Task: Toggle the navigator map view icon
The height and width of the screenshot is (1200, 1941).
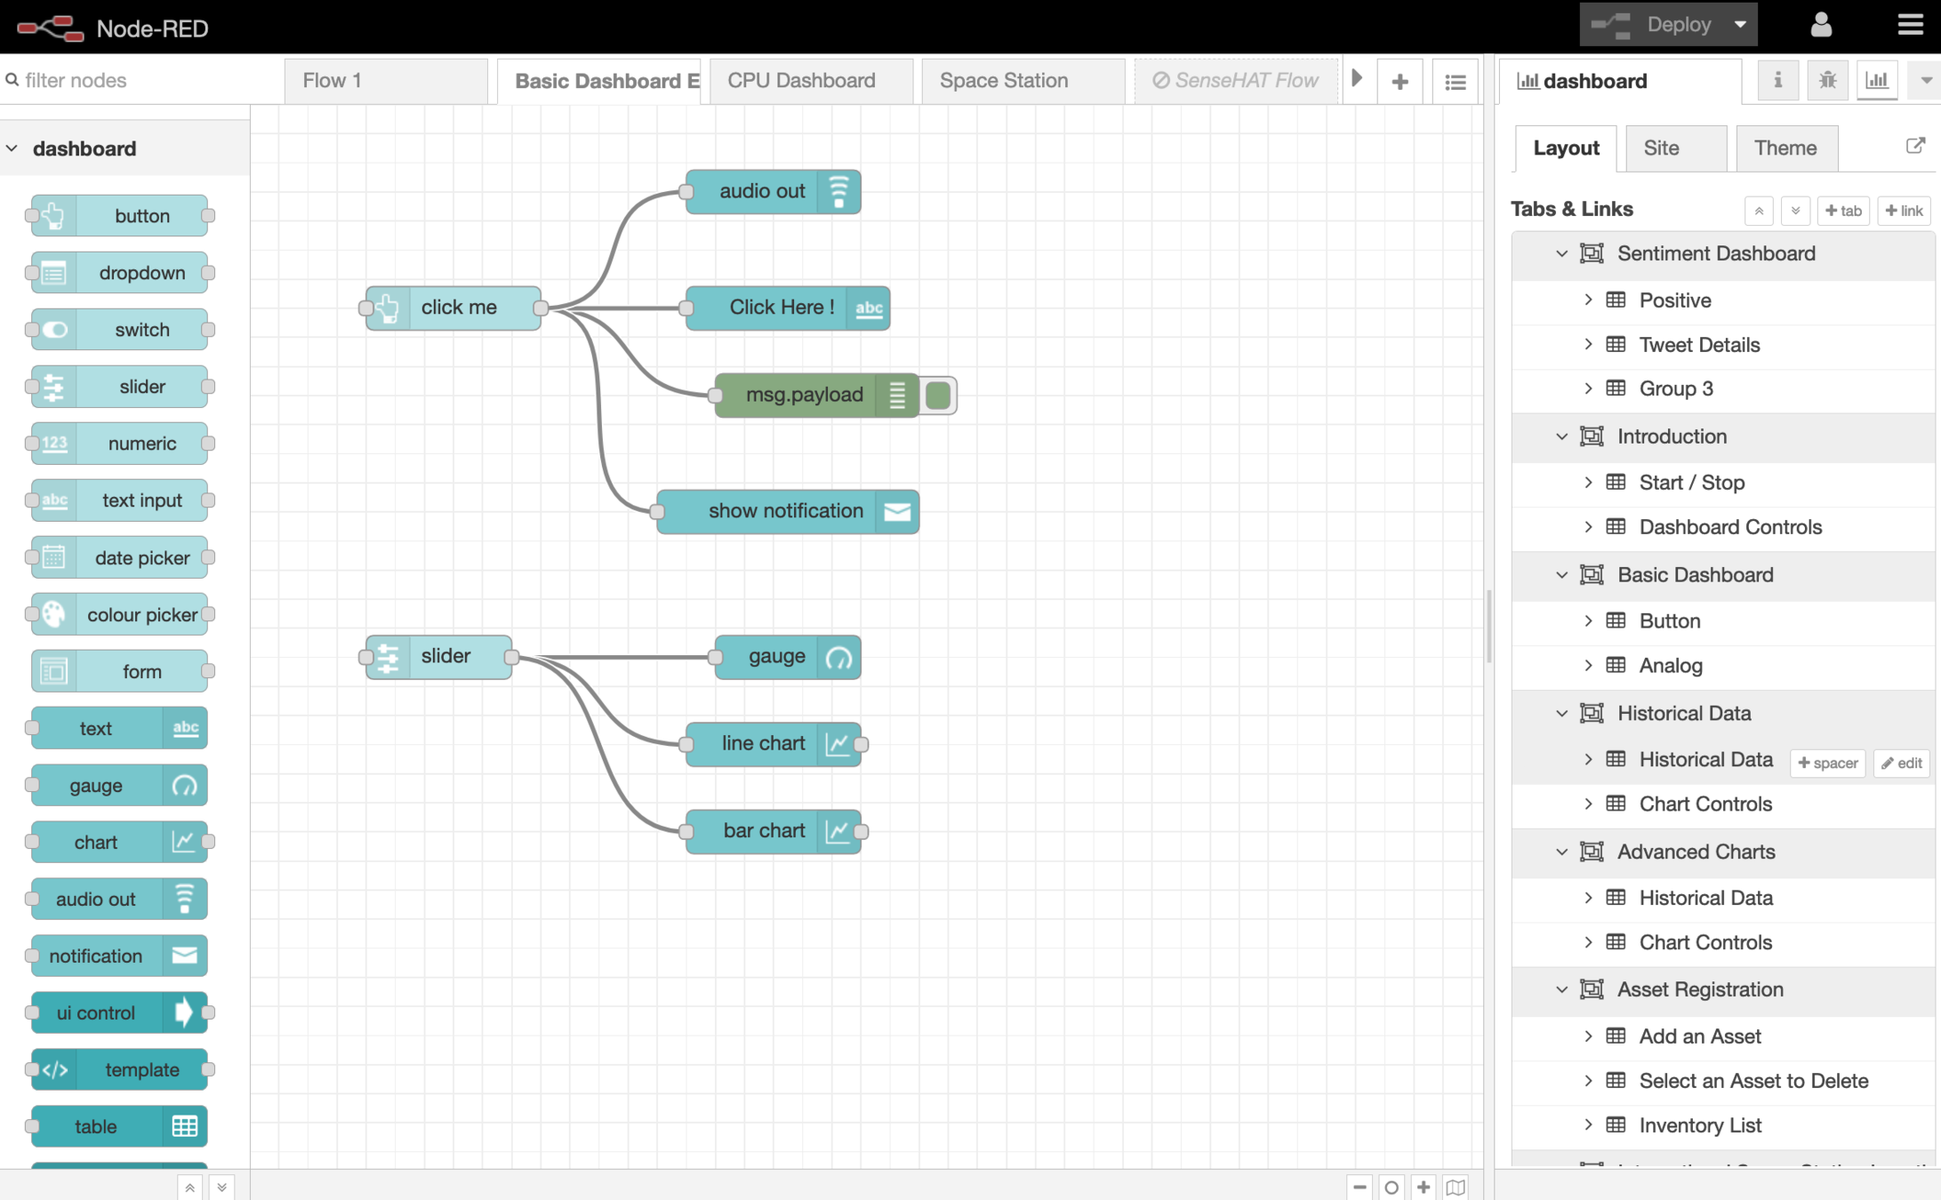Action: pos(1456,1187)
